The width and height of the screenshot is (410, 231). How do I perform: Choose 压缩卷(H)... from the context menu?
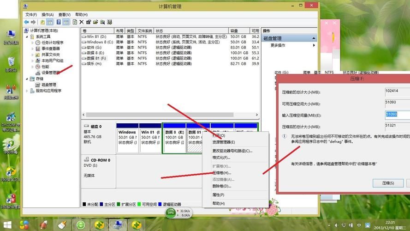(235, 173)
